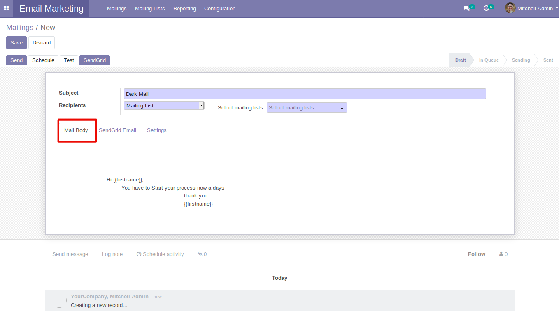Viewport: 559px width, 316px height.
Task: Click the Subject field containing Dark Mail
Action: tap(305, 94)
